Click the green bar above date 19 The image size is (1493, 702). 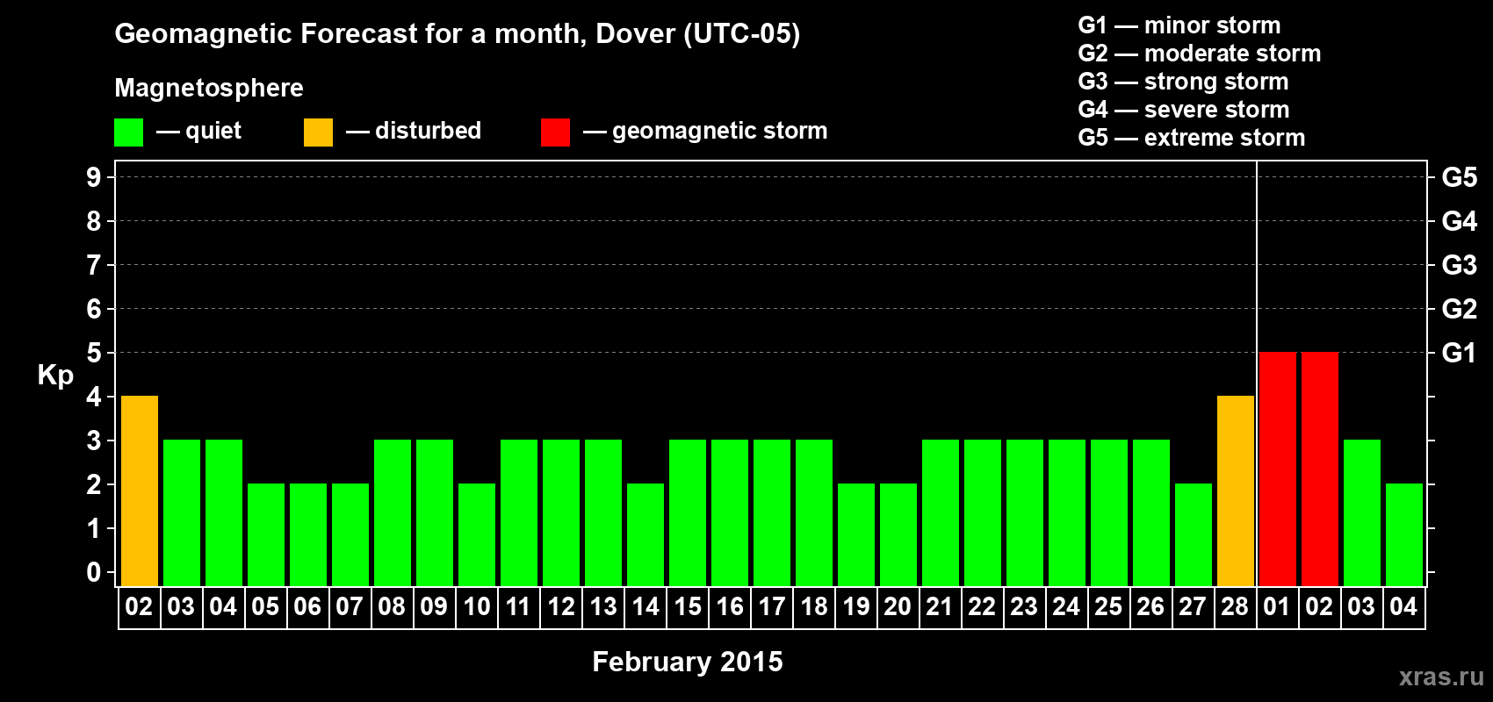(x=856, y=534)
